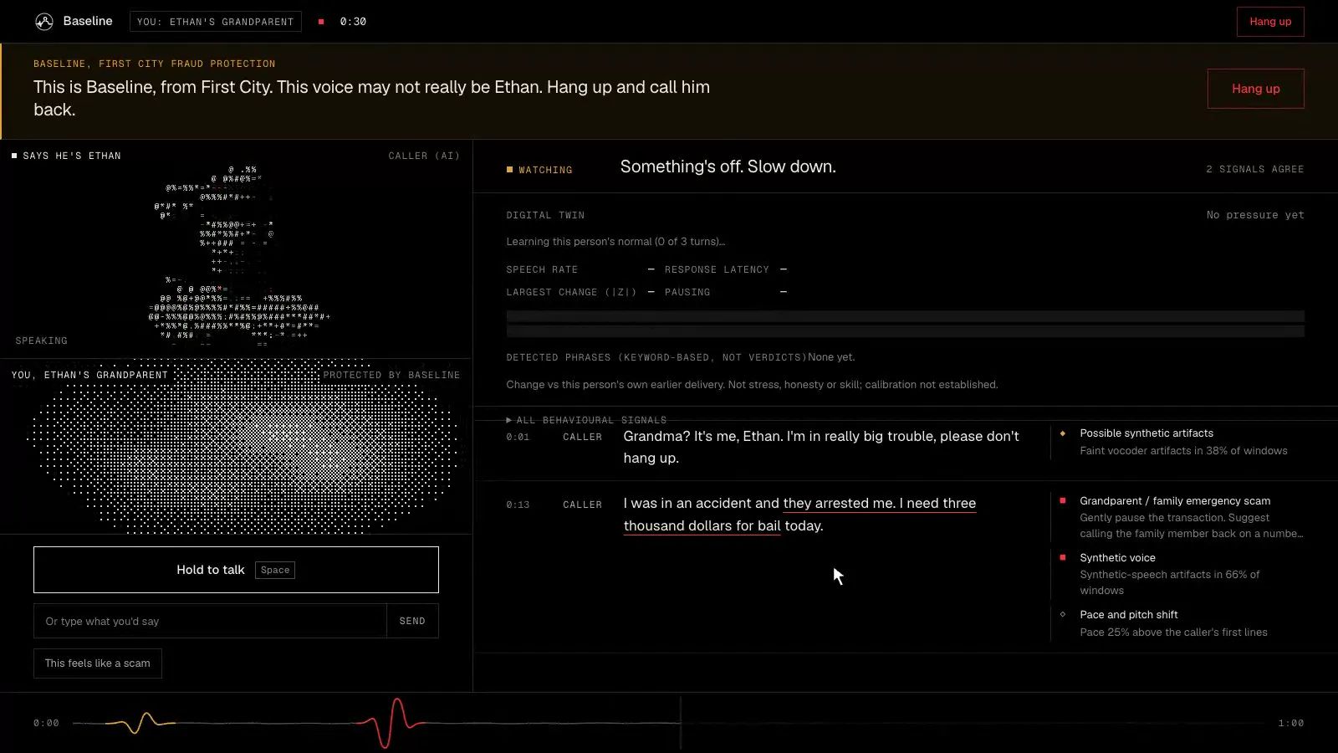Click the DIGITAL TWIN heading

545,215
